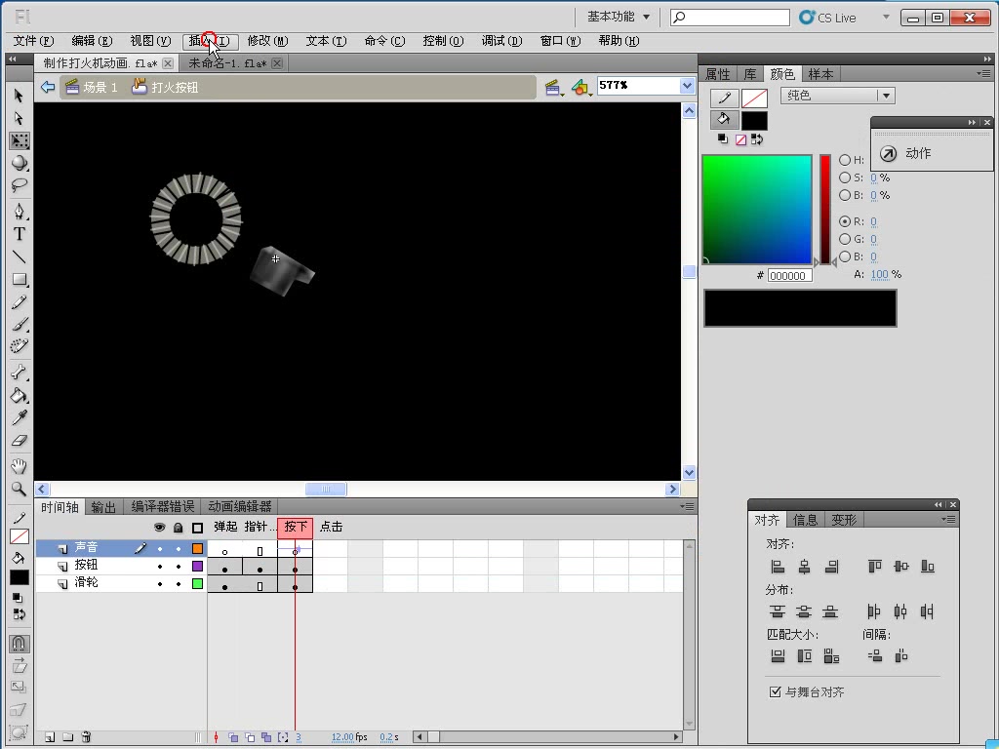Screen dimensions: 999x749
Task: Enable Snap to Objects magnet toggle
Action: (x=18, y=643)
